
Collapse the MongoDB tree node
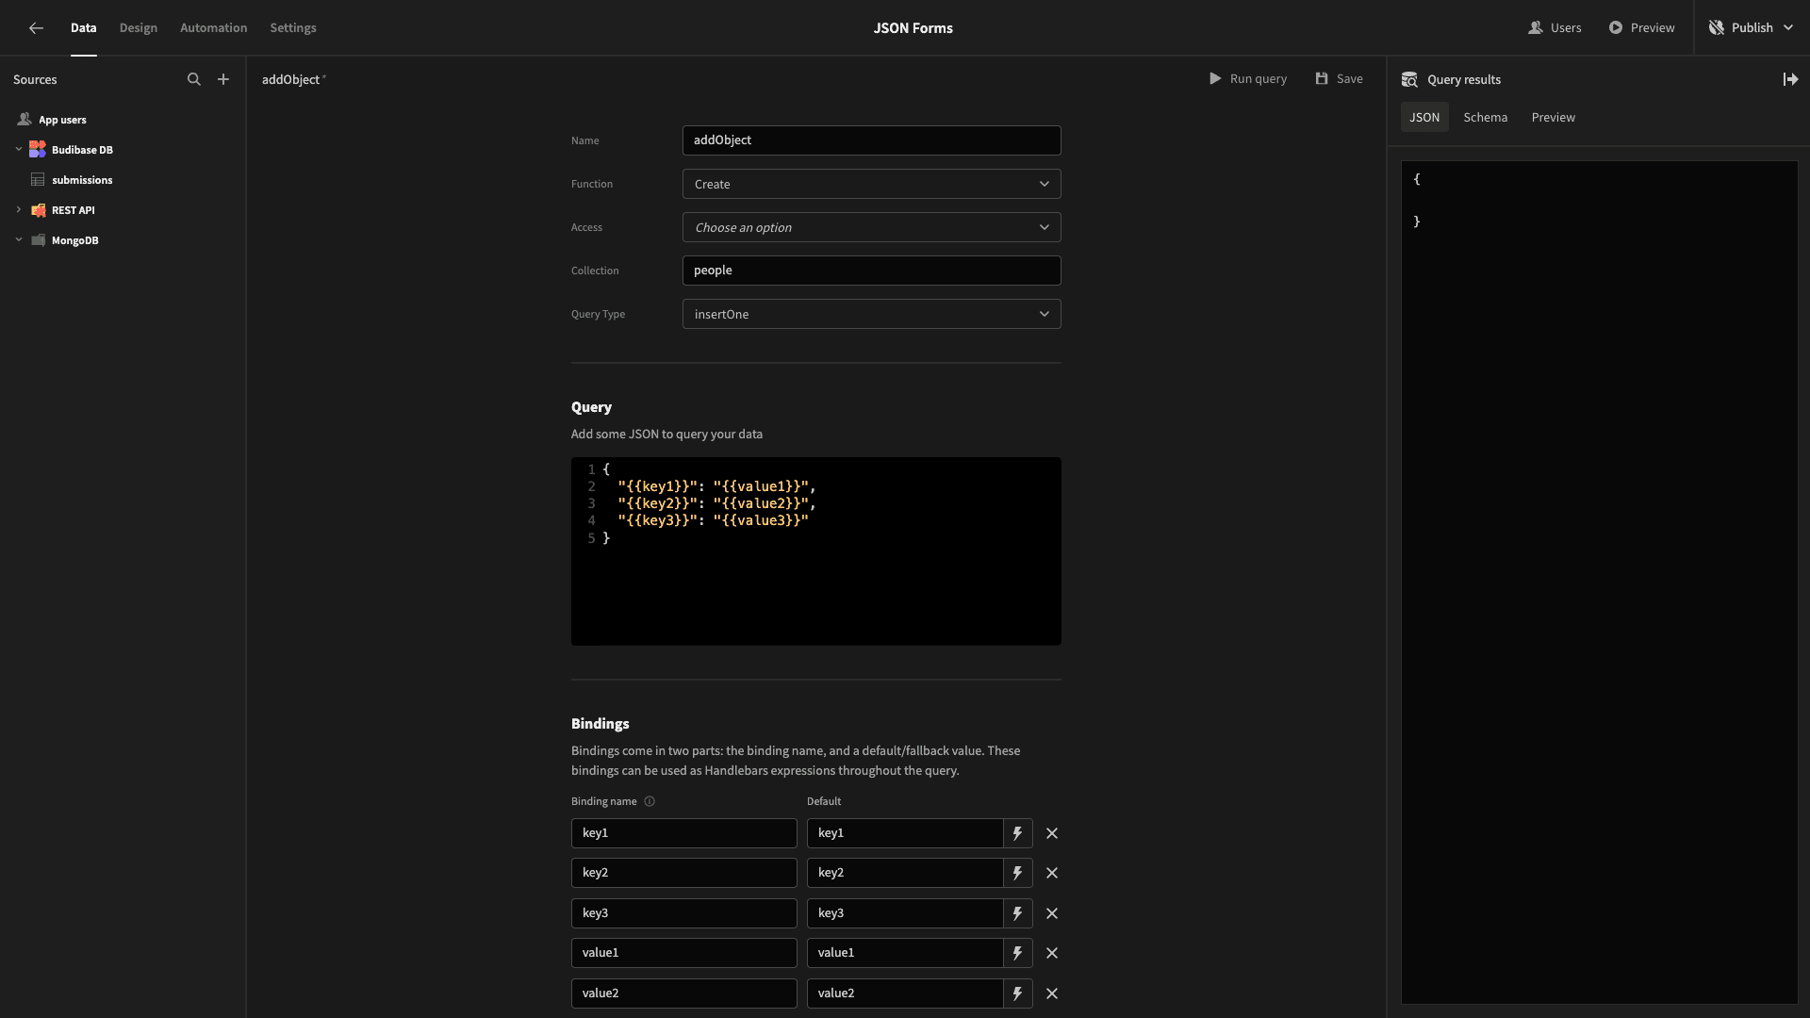pyautogui.click(x=18, y=239)
